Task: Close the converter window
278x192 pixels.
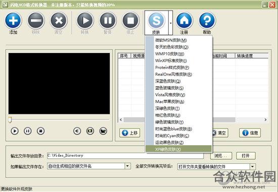Action: 272,5
